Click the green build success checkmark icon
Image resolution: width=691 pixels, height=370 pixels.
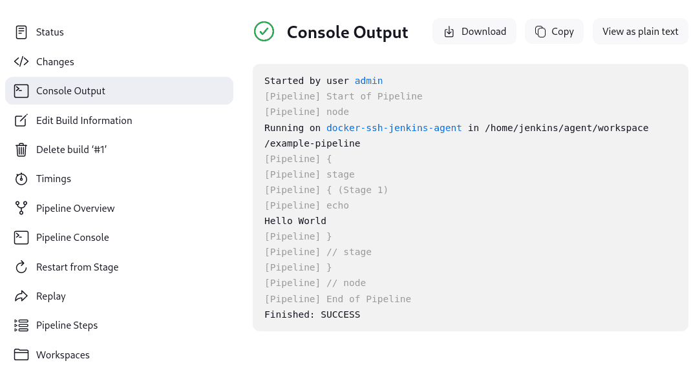click(x=264, y=32)
